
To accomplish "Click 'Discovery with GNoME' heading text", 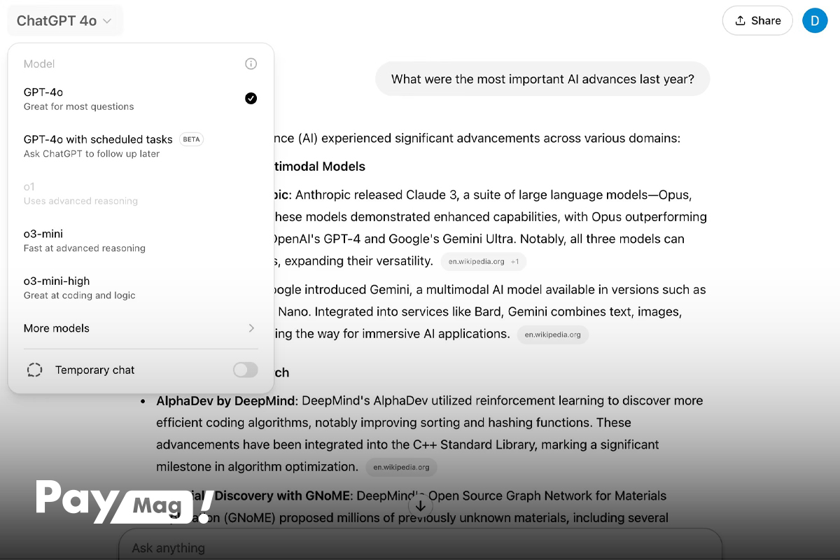I will click(x=283, y=496).
